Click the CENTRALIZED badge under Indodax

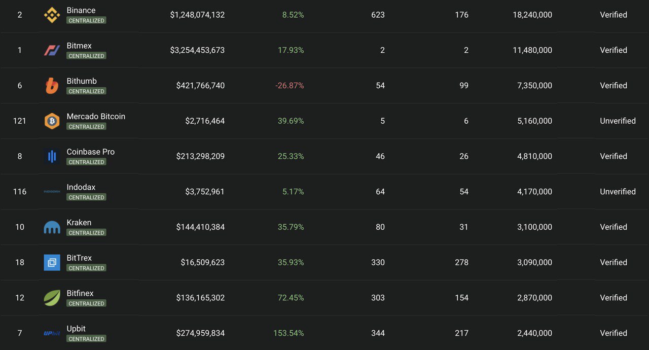[x=86, y=197]
